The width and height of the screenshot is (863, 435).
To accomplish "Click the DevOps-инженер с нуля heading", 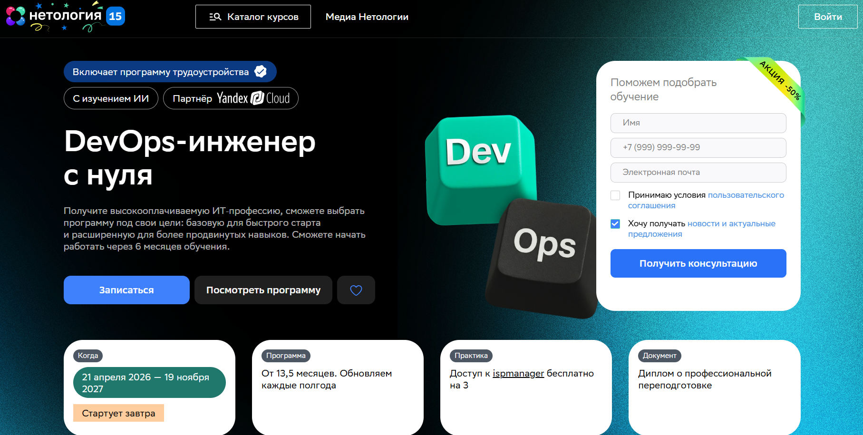I will click(190, 158).
